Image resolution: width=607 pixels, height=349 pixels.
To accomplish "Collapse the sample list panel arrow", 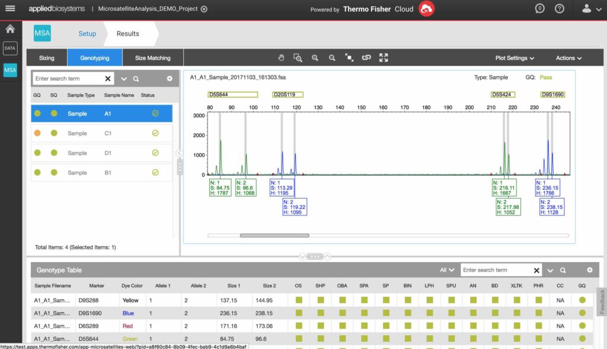I will pos(179,153).
